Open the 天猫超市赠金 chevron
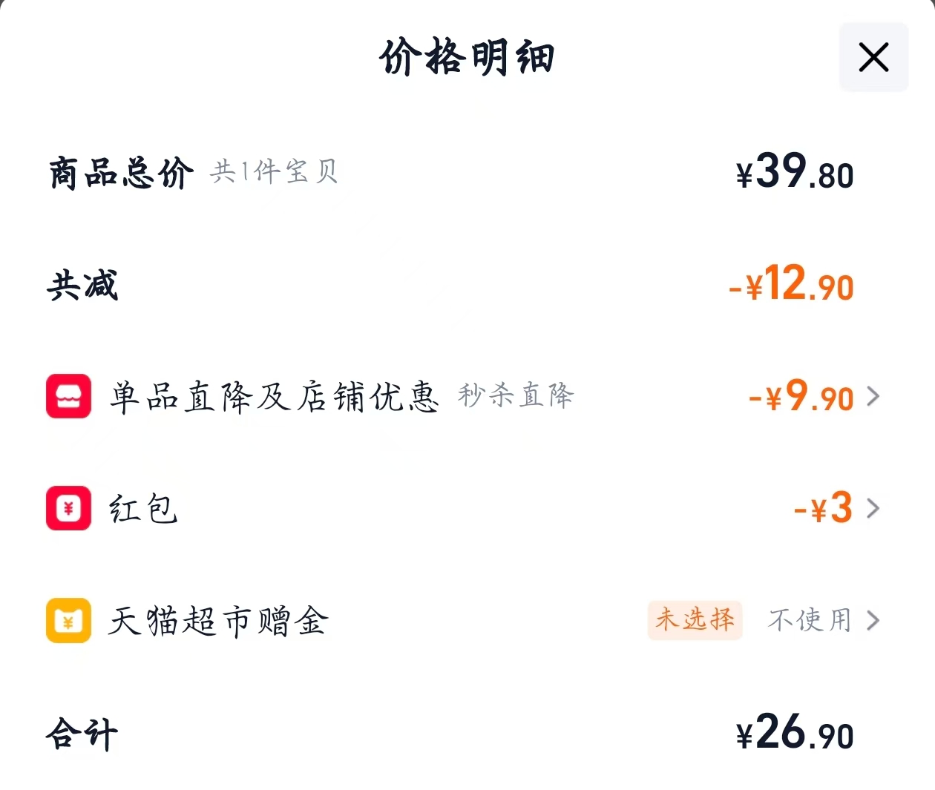The image size is (935, 790). (x=874, y=621)
